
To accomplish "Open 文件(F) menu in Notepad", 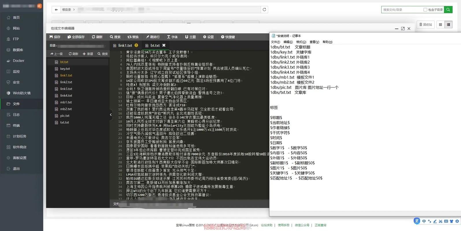I will [x=275, y=42].
